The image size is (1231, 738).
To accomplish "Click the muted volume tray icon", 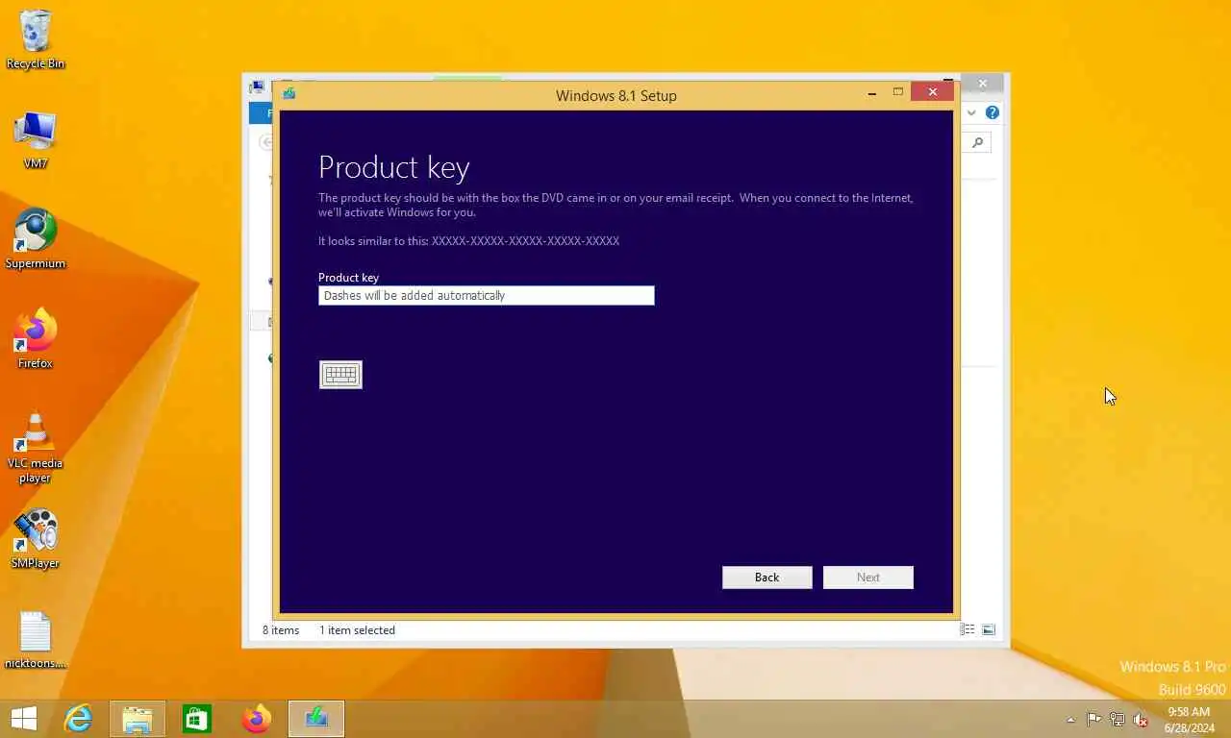I will (x=1141, y=719).
